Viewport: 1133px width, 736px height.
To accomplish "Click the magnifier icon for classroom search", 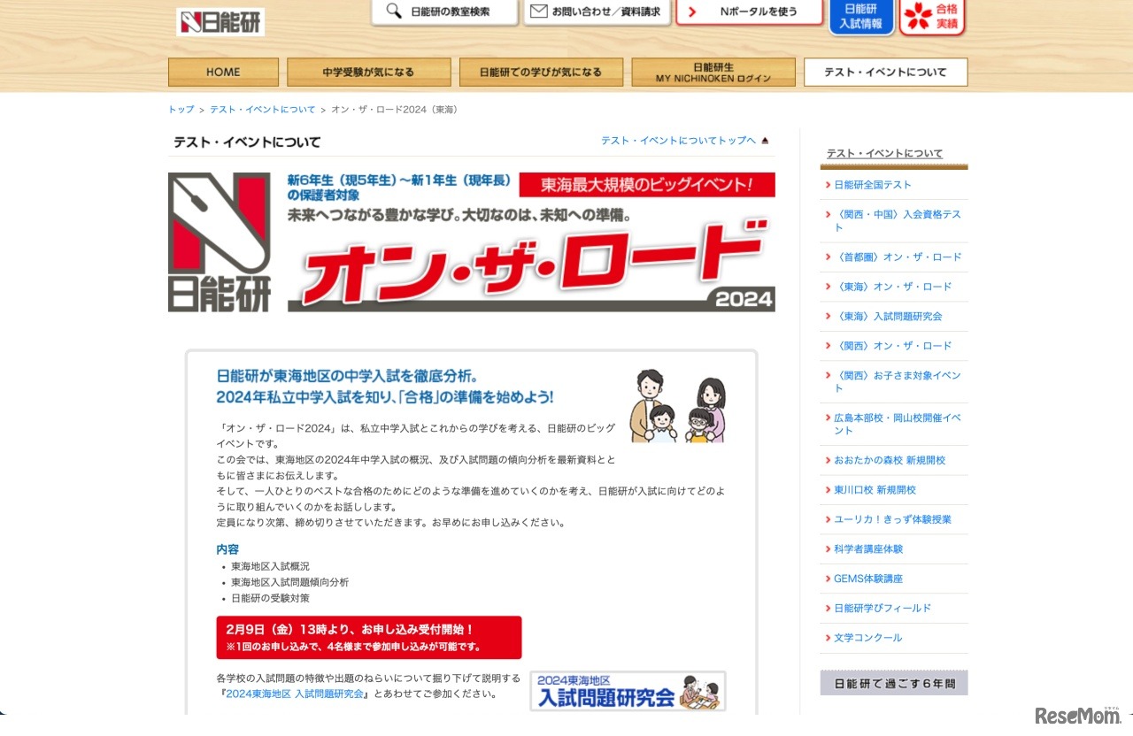I will 393,11.
